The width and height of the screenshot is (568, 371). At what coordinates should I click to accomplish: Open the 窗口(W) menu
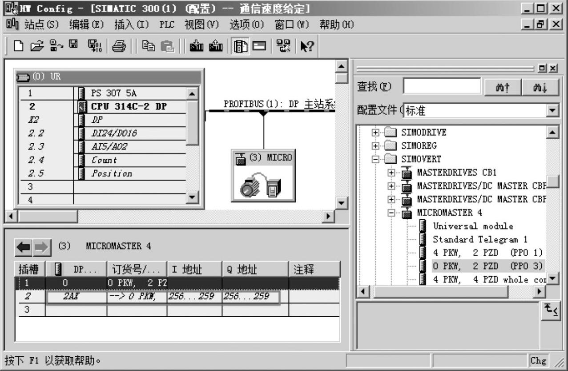292,24
